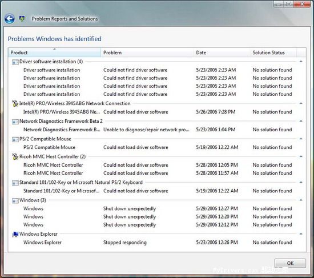Click the blue Back arrow button
The height and width of the screenshot is (278, 314).
[9, 19]
